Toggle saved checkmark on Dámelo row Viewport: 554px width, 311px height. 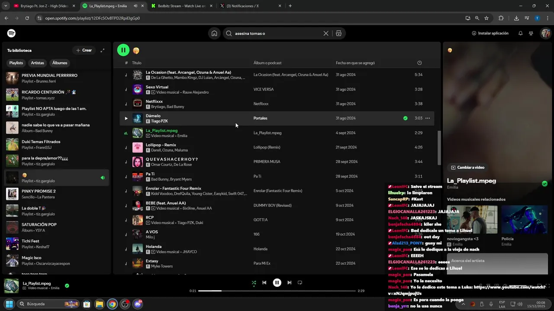[x=405, y=118]
